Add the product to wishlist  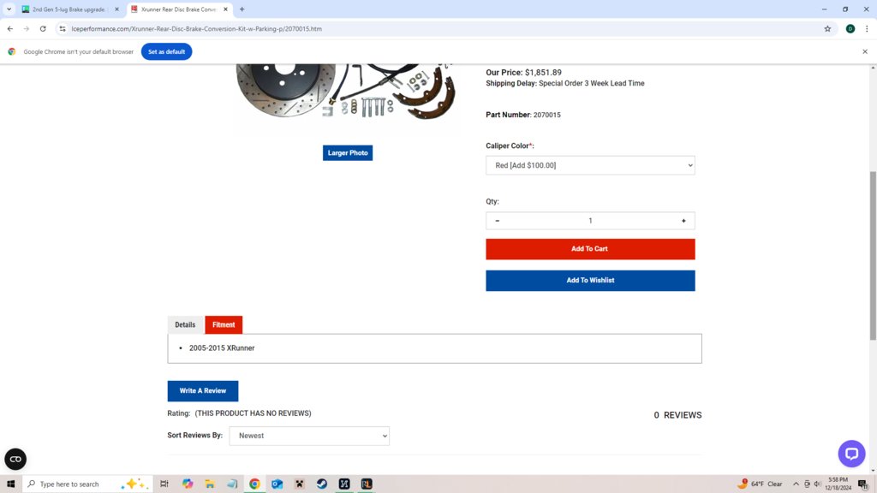pyautogui.click(x=590, y=280)
